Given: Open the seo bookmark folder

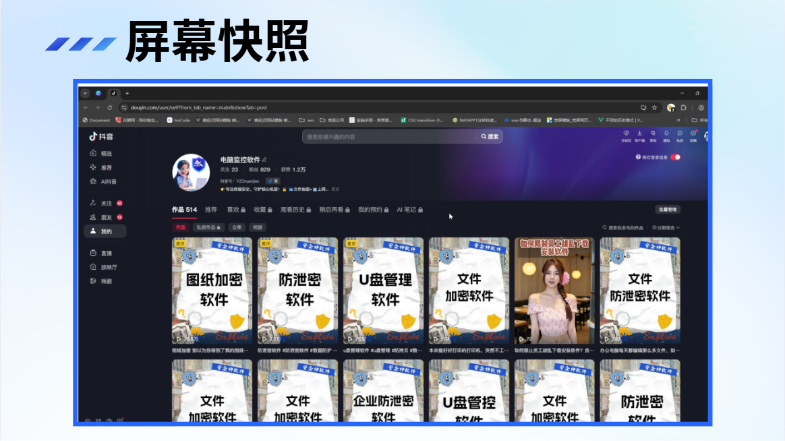Looking at the screenshot, I should pyautogui.click(x=306, y=120).
